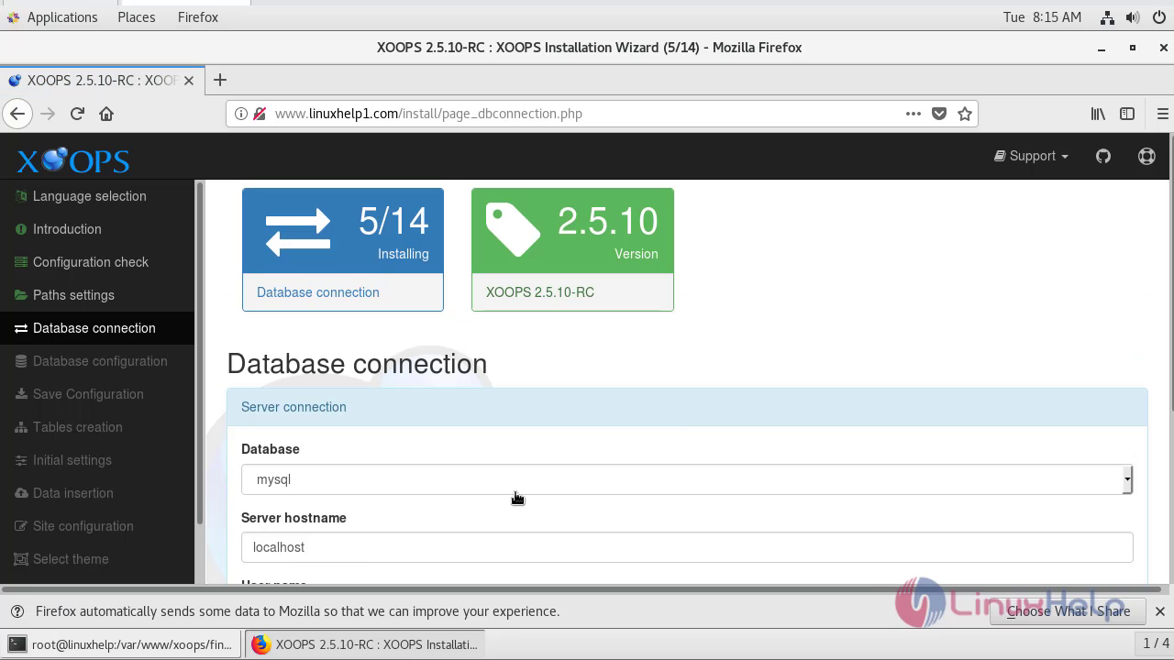The height and width of the screenshot is (660, 1174).
Task: Click Database configuration sidebar item
Action: [97, 361]
